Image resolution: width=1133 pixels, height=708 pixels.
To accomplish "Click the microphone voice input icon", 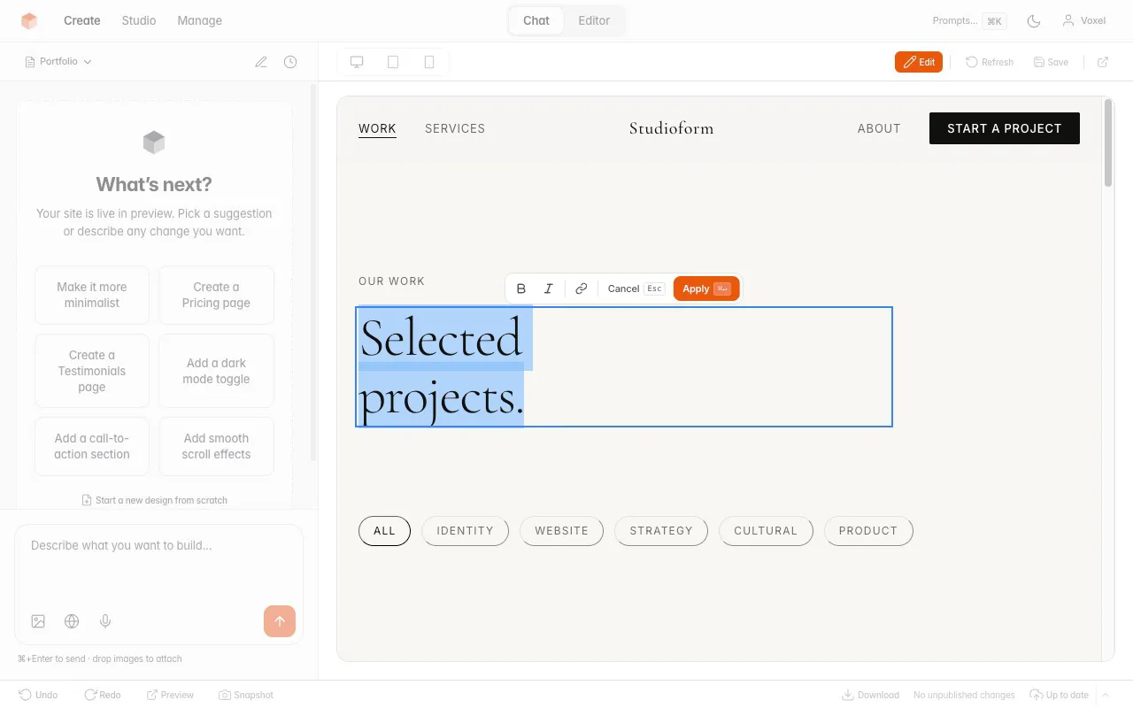I will [x=105, y=621].
